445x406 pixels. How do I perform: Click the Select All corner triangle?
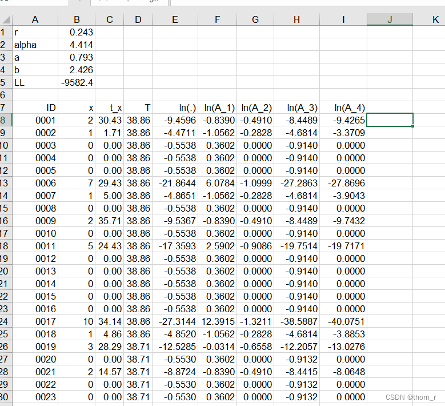(x=6, y=19)
